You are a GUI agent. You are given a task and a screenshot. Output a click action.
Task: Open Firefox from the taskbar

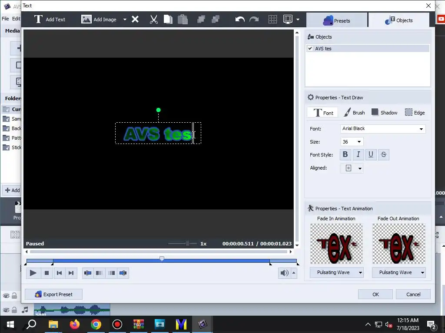[x=75, y=324]
